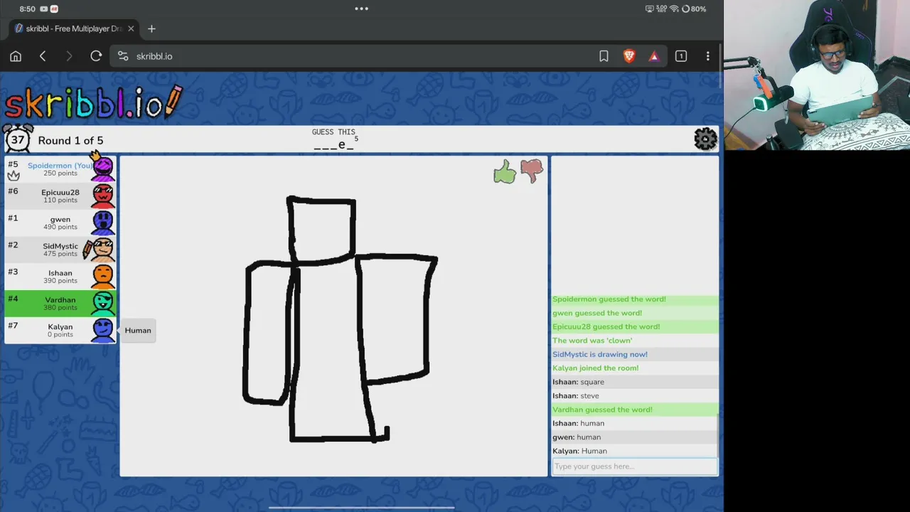Select Ishaan's orange avatar
Viewport: 910px width, 512px height.
103,277
